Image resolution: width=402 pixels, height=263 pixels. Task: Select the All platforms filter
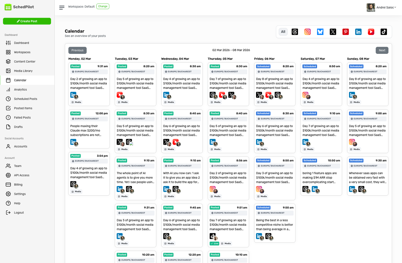[283, 32]
